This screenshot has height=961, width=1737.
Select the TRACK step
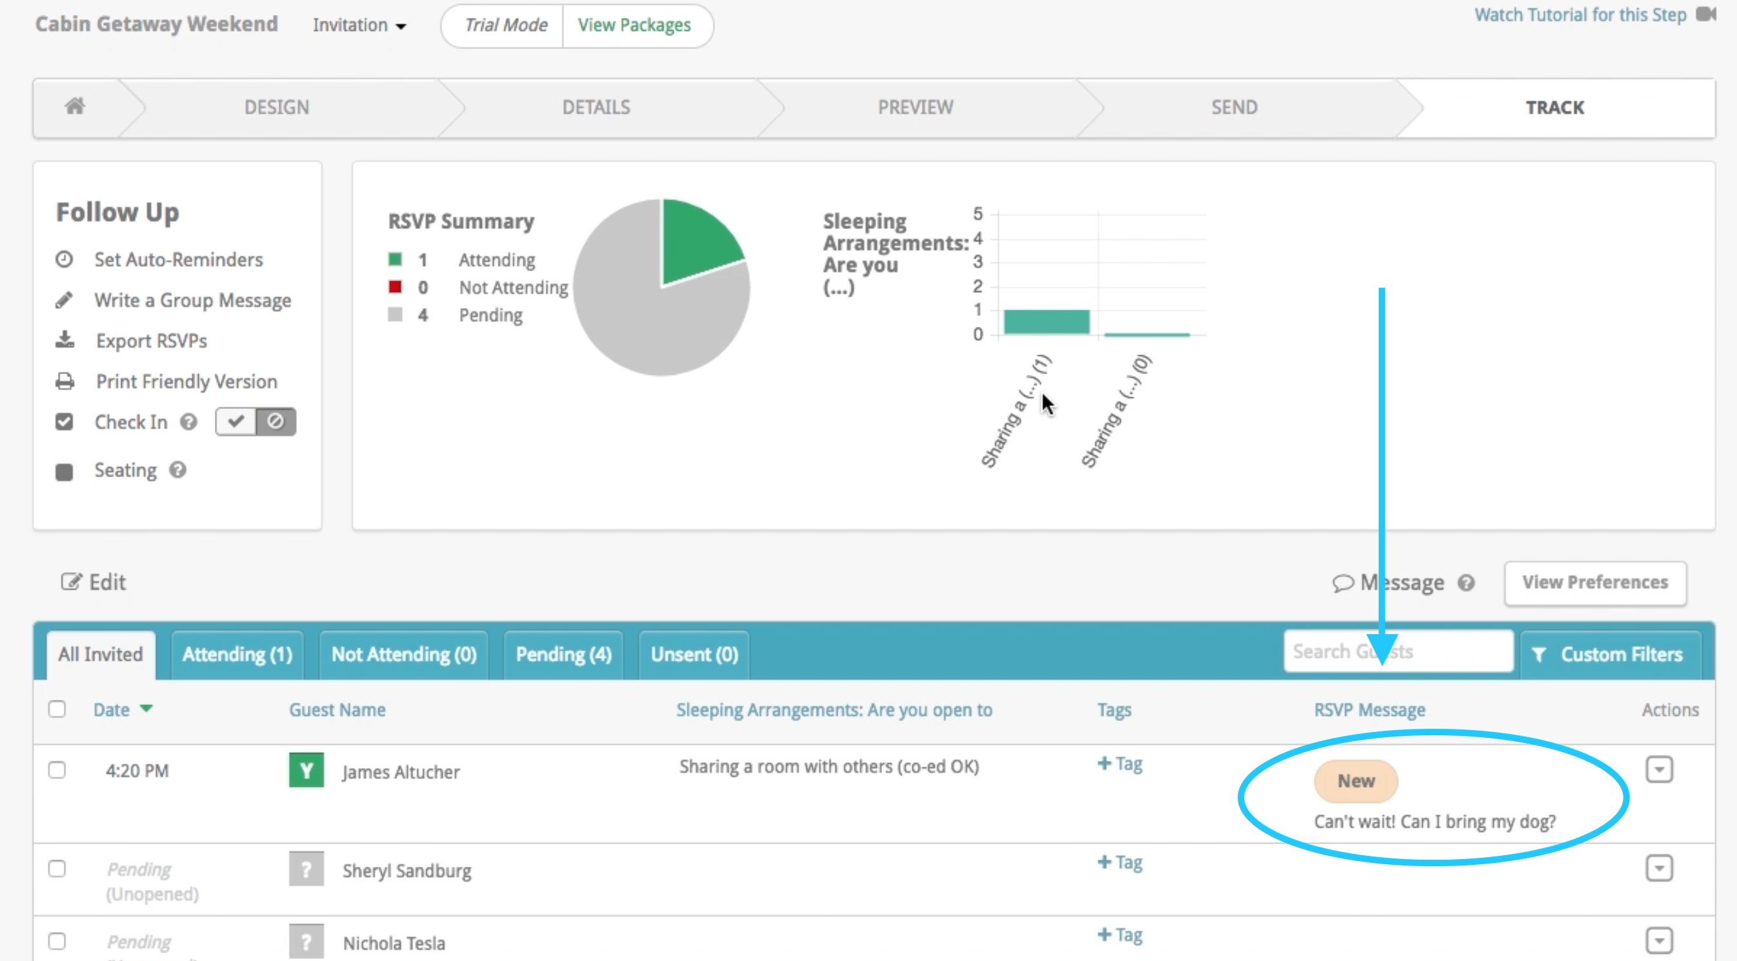(x=1555, y=107)
